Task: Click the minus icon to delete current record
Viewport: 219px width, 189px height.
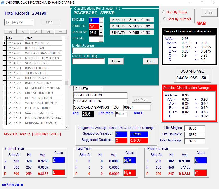Action: pyautogui.click(x=60, y=31)
